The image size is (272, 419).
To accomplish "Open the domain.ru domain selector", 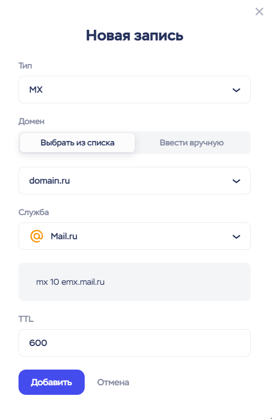I will coord(135,181).
